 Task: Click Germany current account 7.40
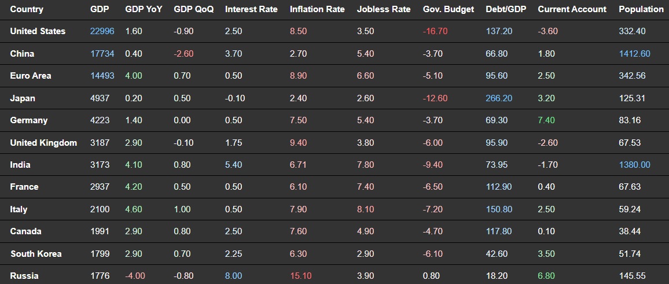pyautogui.click(x=546, y=120)
